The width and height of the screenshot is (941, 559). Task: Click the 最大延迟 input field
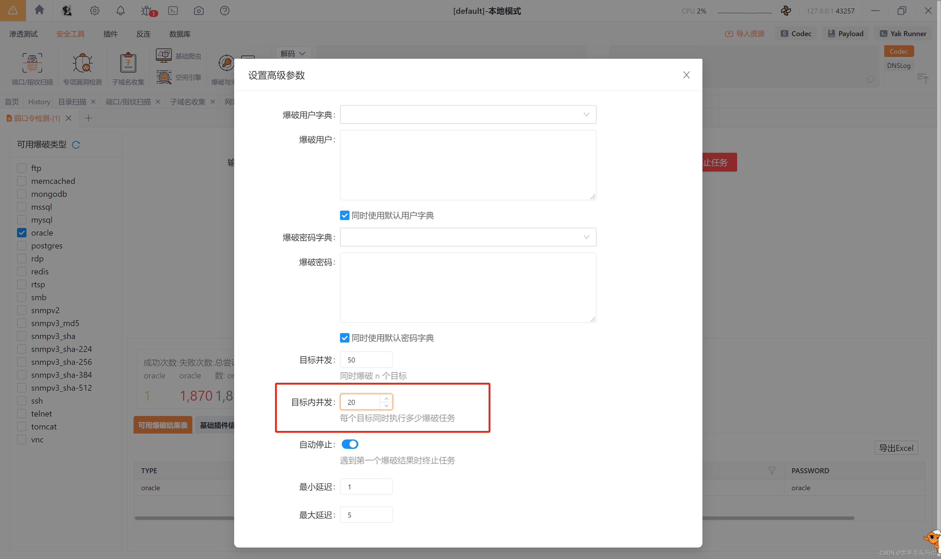pos(366,515)
